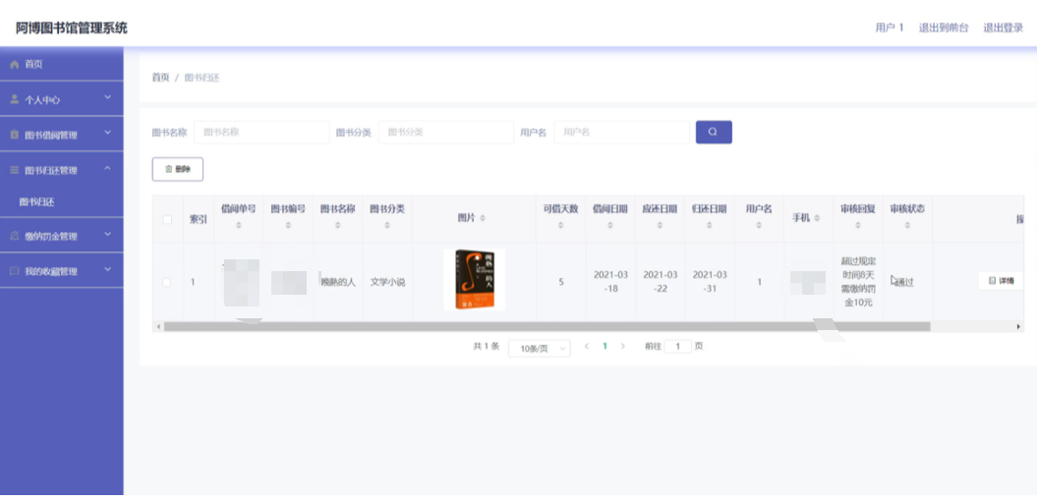Select the 图书归还 submenu item
Screen dimensions: 1038x502
tap(37, 202)
